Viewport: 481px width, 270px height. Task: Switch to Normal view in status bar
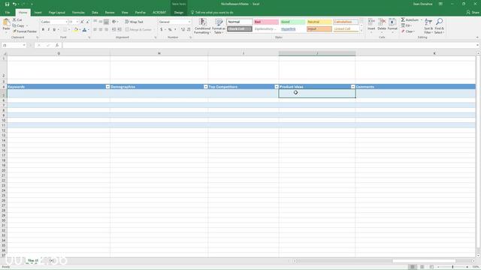[413, 267]
